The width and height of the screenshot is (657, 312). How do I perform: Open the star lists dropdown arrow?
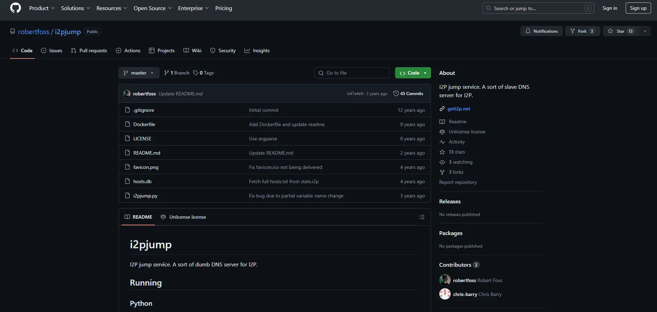[x=645, y=31]
